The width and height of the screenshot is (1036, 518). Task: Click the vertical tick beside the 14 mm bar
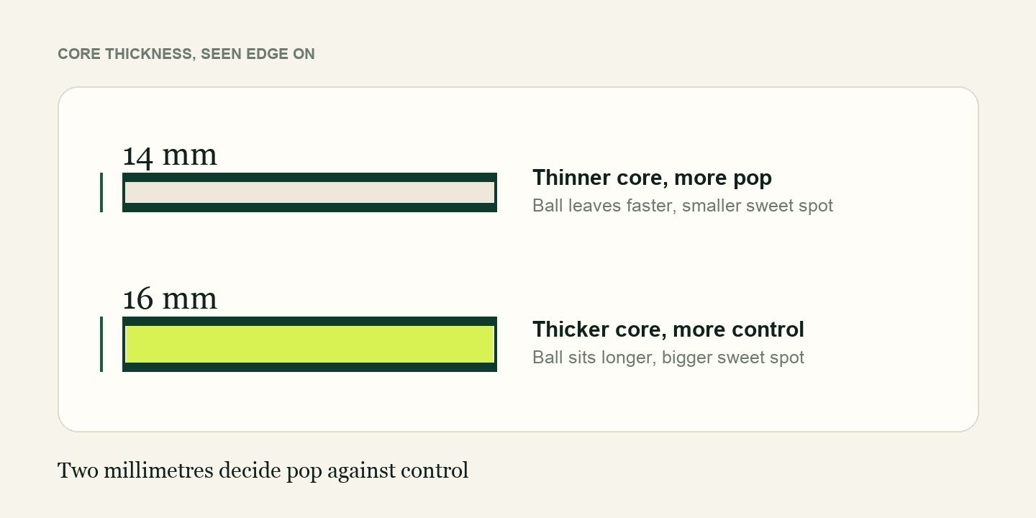[x=101, y=193]
